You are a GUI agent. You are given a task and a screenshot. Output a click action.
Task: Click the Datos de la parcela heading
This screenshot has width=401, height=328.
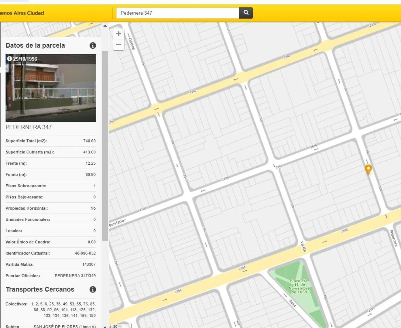pyautogui.click(x=35, y=46)
